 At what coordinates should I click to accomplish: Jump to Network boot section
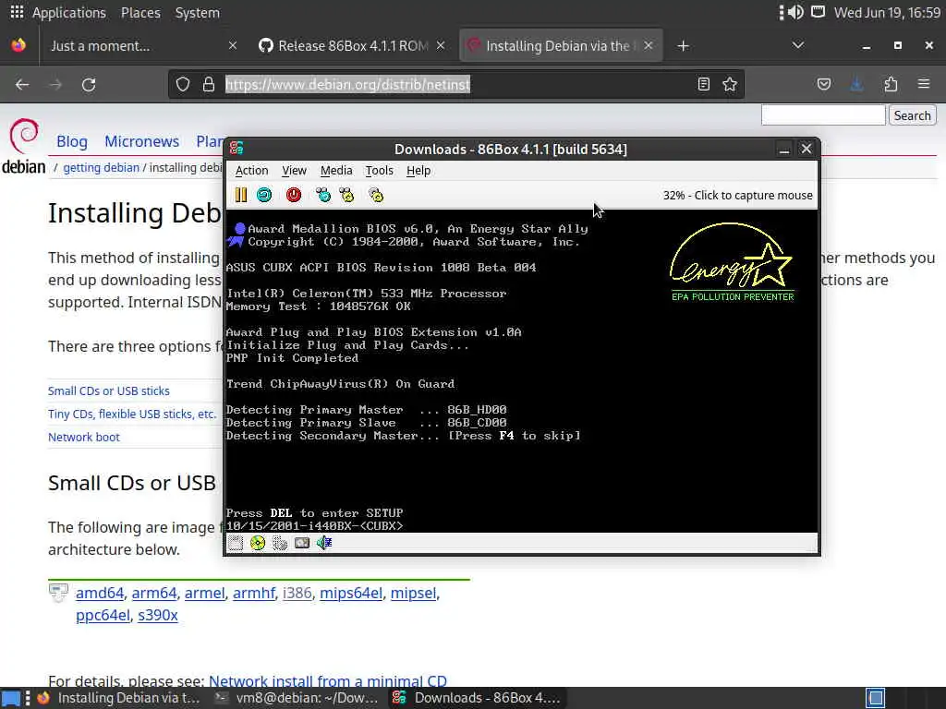click(x=84, y=437)
